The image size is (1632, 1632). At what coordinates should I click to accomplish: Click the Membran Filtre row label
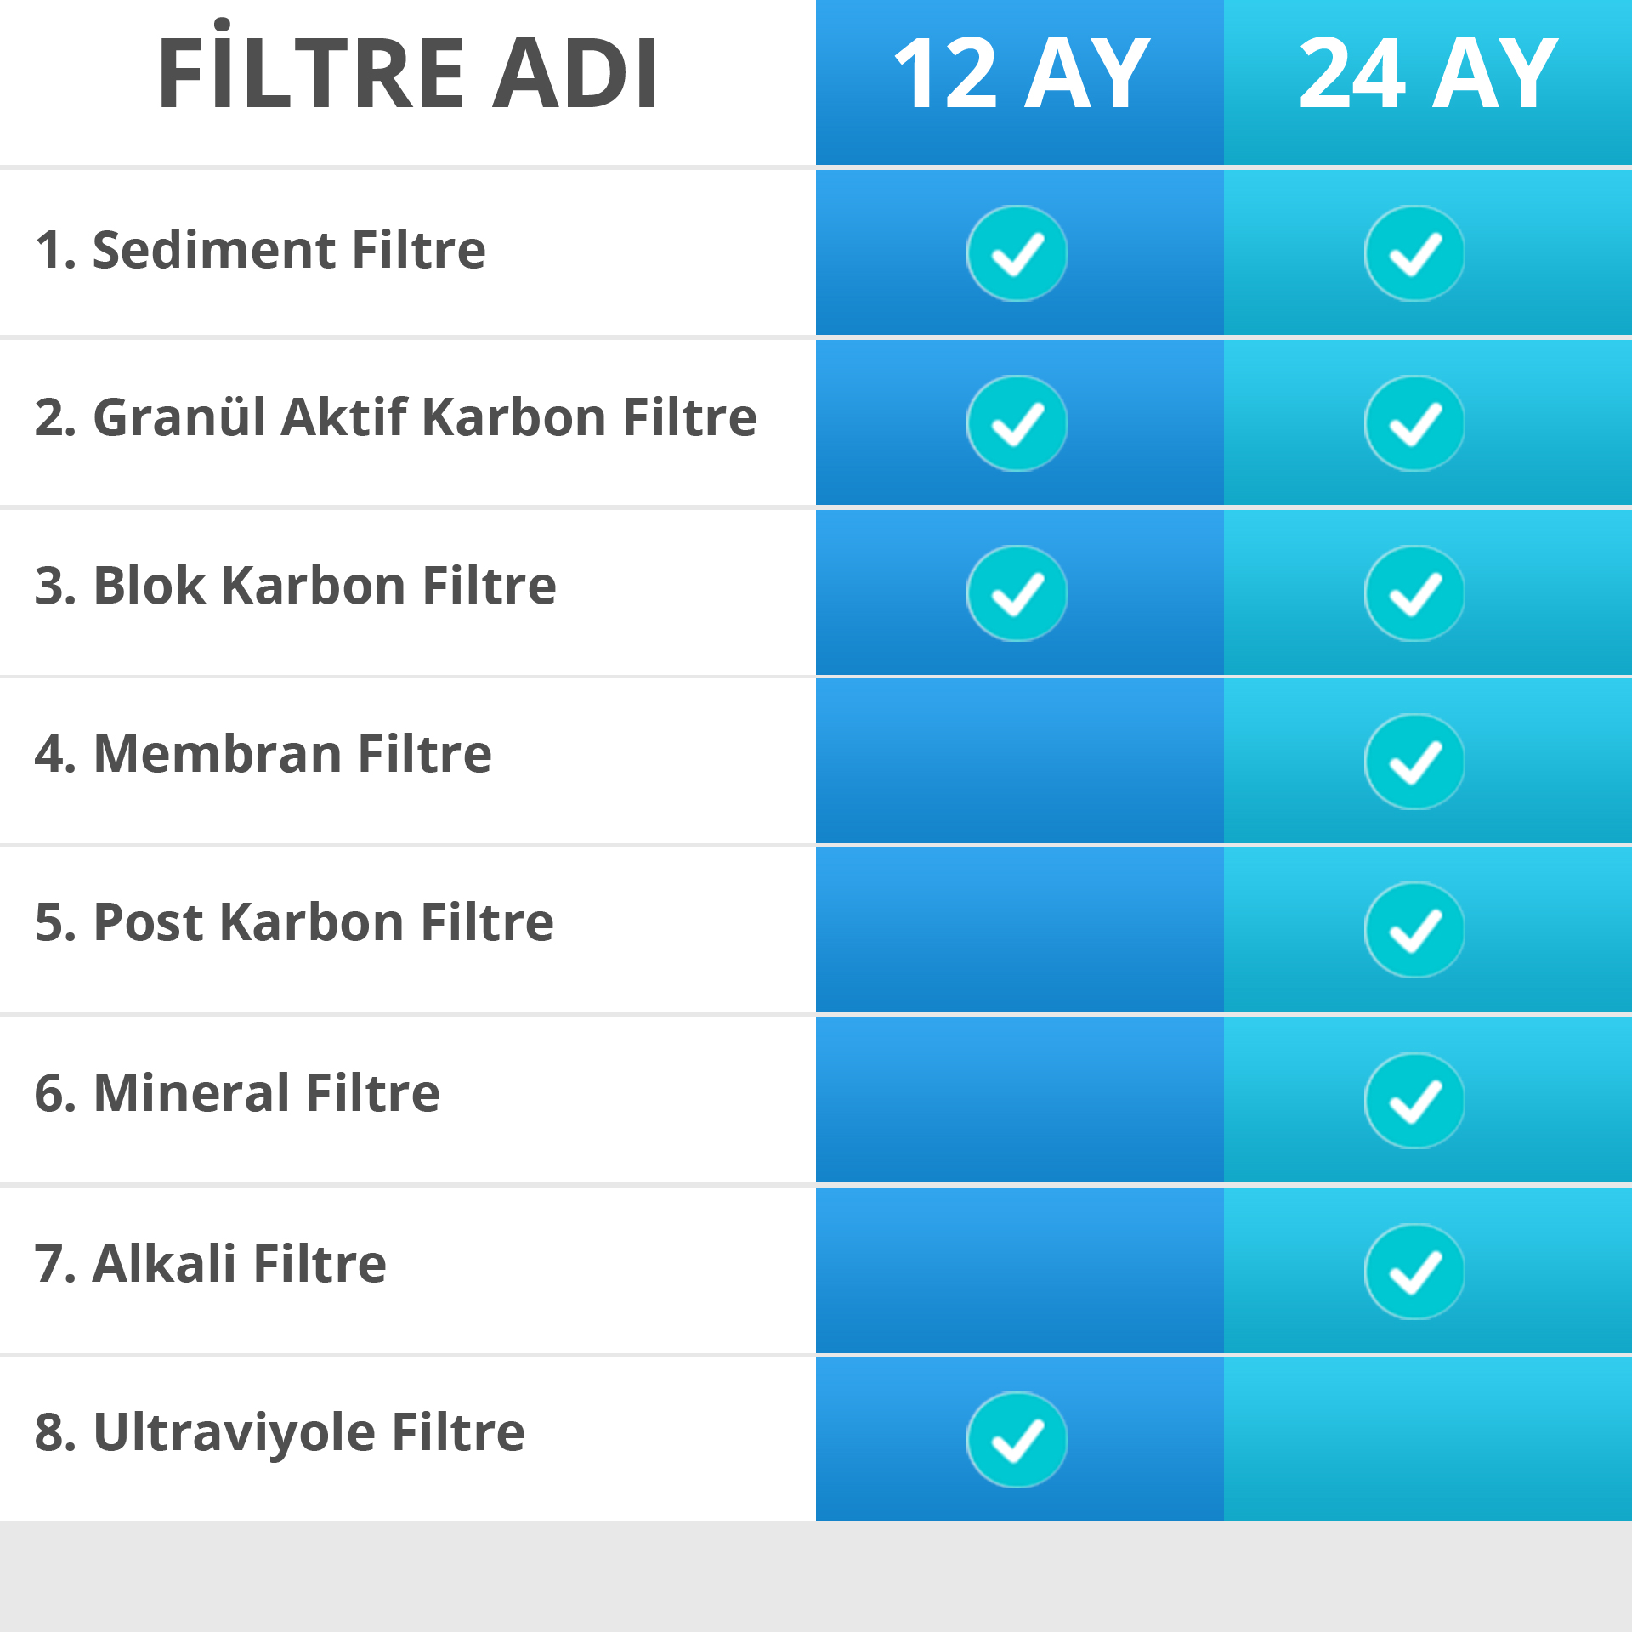(263, 754)
